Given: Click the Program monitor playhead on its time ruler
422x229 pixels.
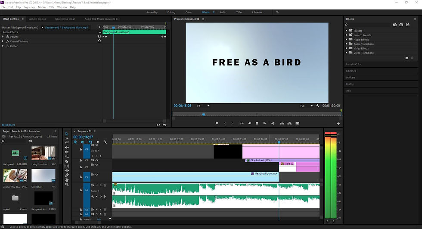Looking at the screenshot, I should click(x=203, y=115).
